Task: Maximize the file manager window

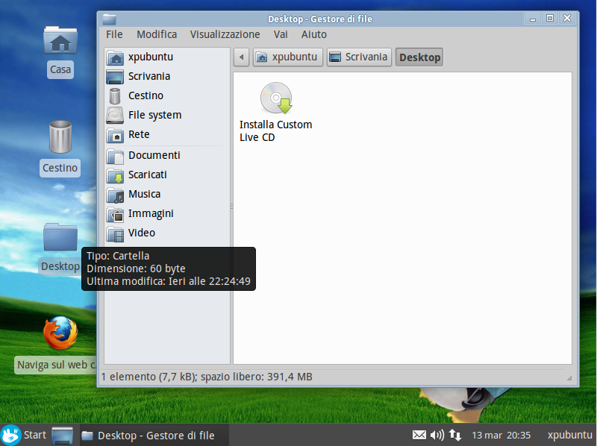Action: [550, 18]
